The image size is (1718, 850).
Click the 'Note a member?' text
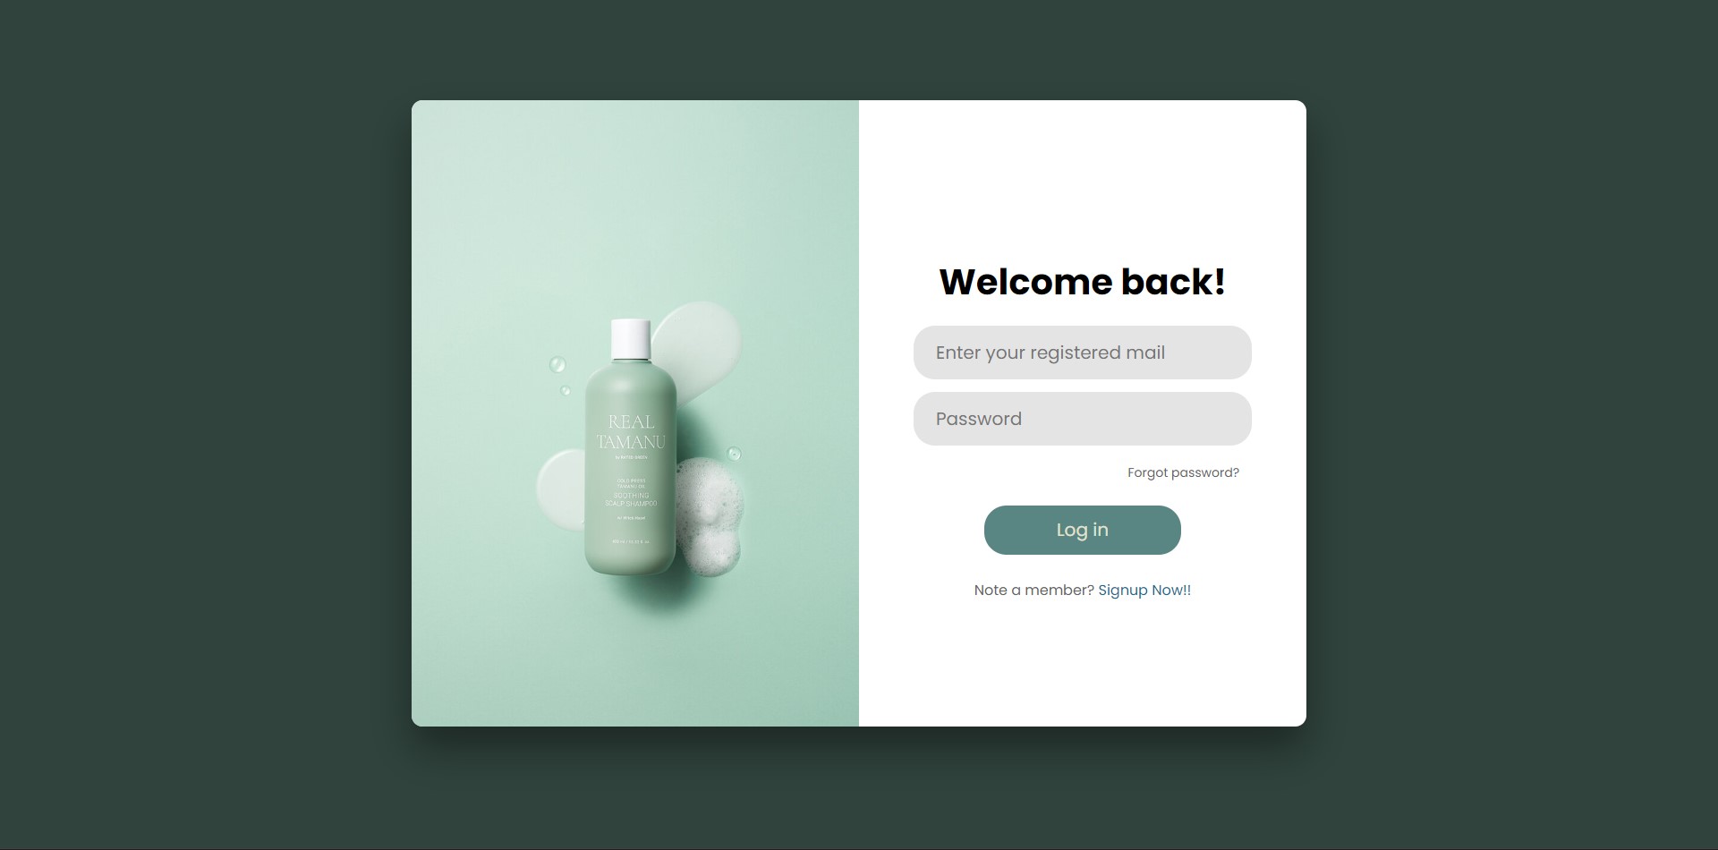1033,591
